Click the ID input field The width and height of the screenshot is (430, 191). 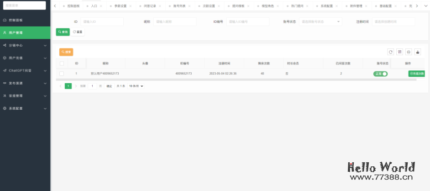[102, 21]
